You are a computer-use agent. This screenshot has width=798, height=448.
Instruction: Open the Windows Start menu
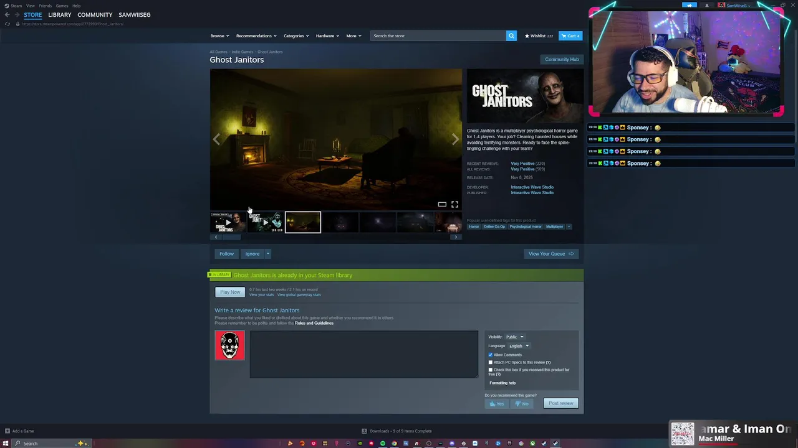coord(6,443)
